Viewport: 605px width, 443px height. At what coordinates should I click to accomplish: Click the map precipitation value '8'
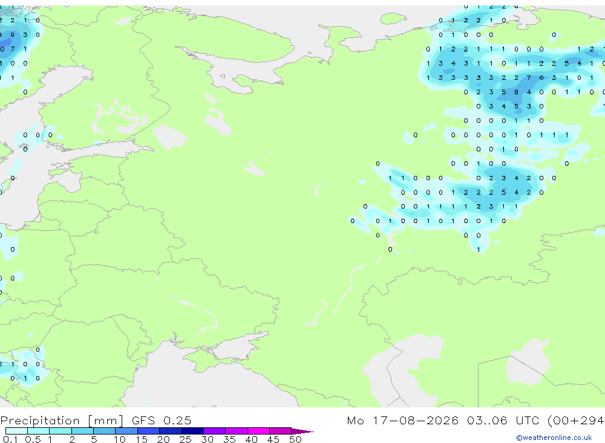click(x=516, y=92)
